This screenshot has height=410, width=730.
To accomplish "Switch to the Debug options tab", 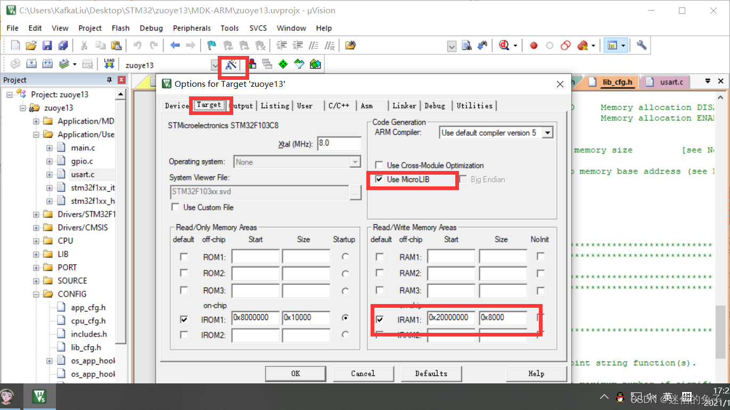I will [x=434, y=105].
